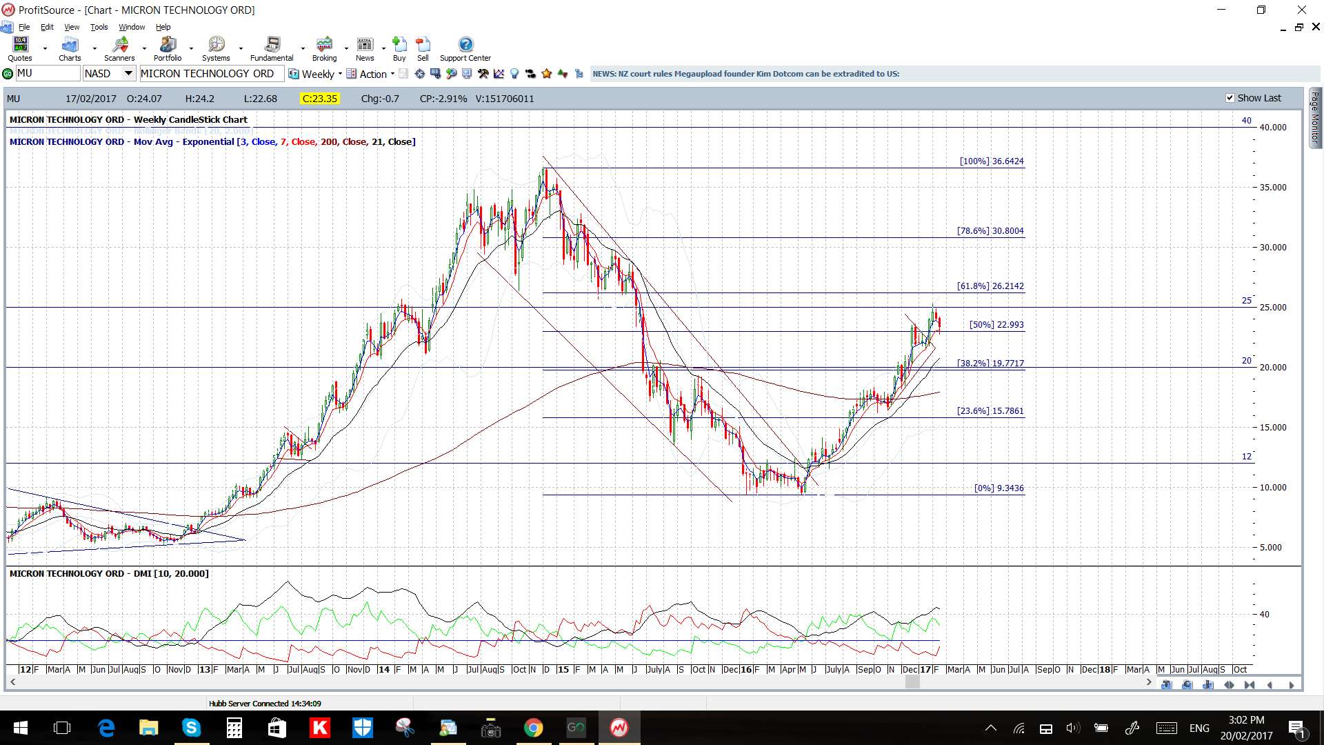Click the DMI indicator title

pos(109,574)
